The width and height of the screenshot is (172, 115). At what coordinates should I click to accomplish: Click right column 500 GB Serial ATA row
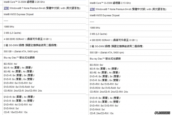tap(107, 53)
